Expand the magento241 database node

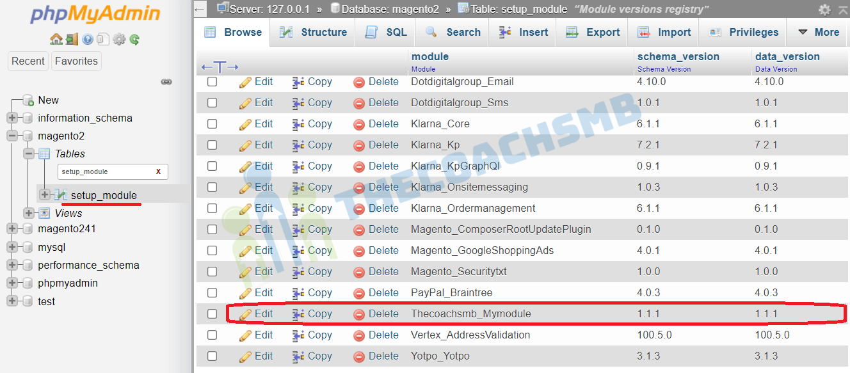click(12, 229)
